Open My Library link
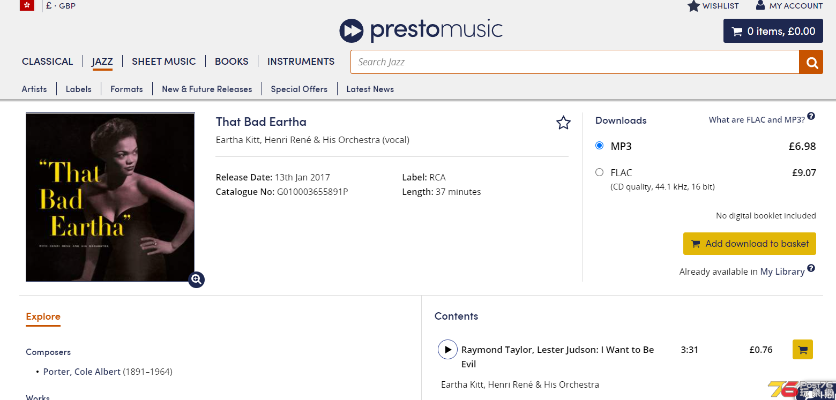This screenshot has height=400, width=836. click(x=782, y=271)
